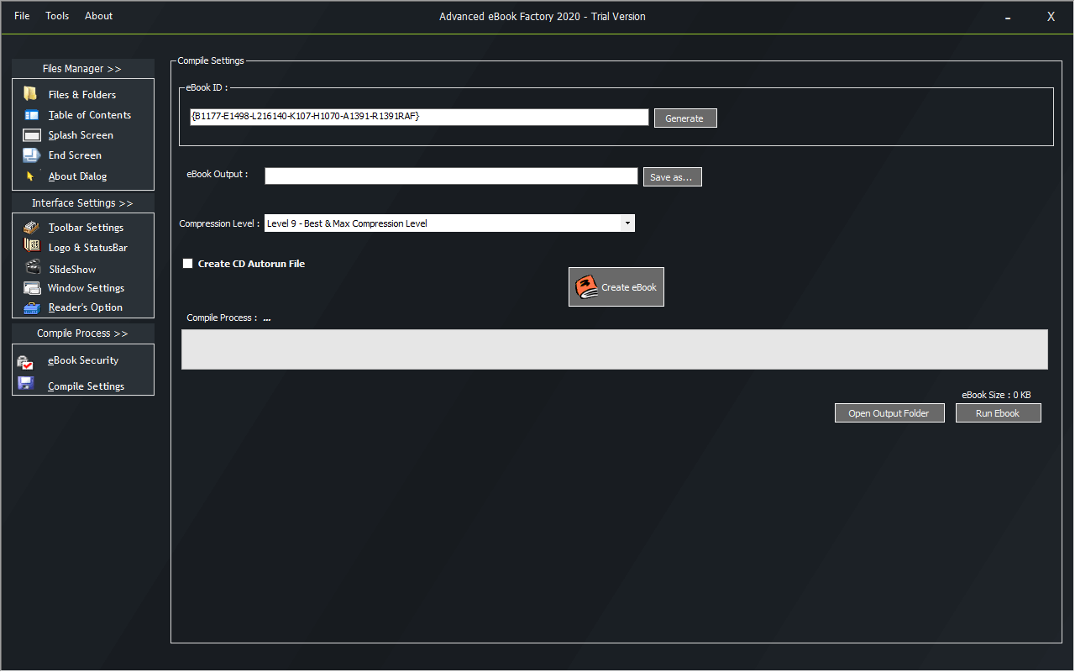This screenshot has height=672, width=1075.
Task: Open Window Settings page
Action: 86,288
